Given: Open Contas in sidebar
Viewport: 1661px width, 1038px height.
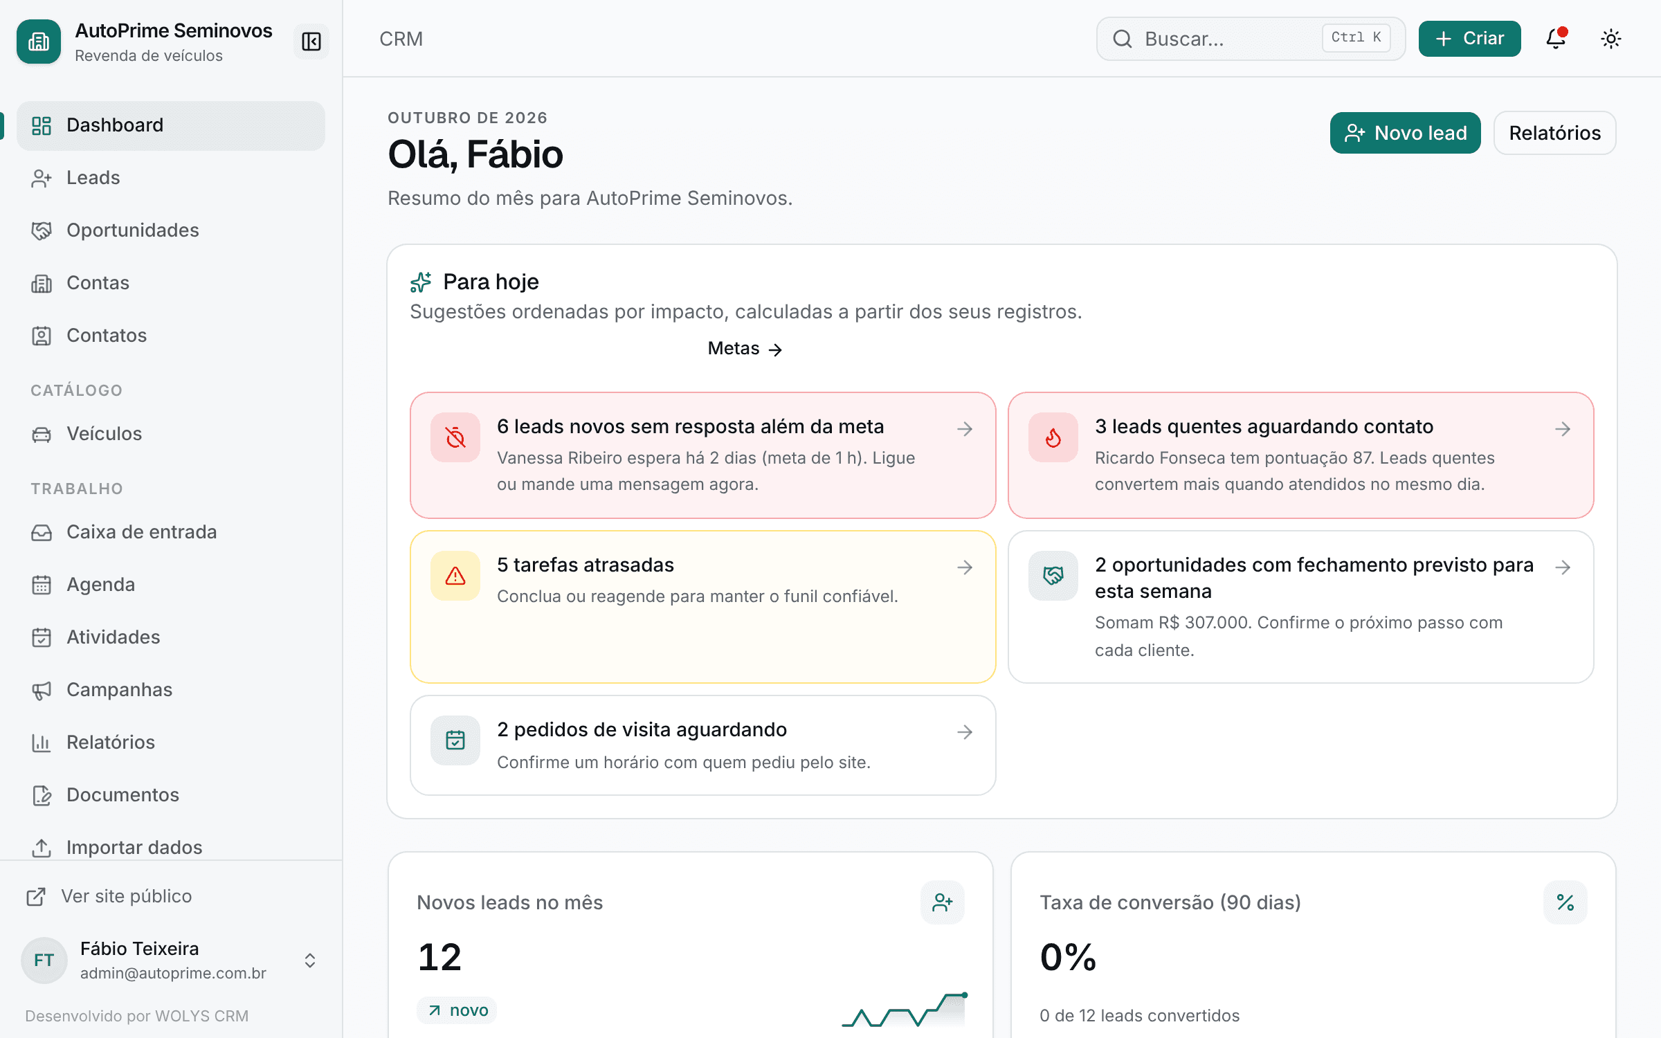Looking at the screenshot, I should (x=171, y=283).
